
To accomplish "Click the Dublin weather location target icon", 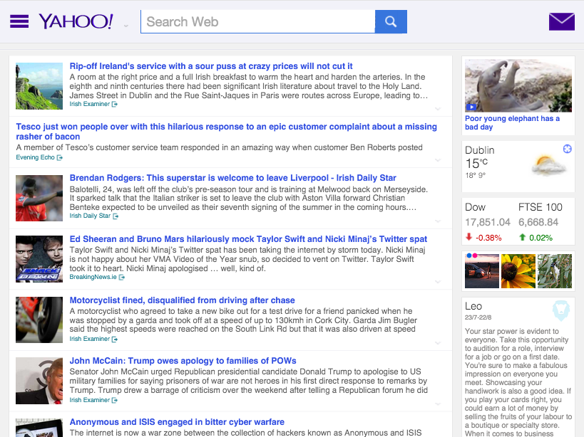I will coord(567,149).
